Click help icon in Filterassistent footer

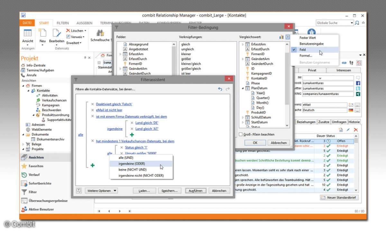tap(79, 191)
